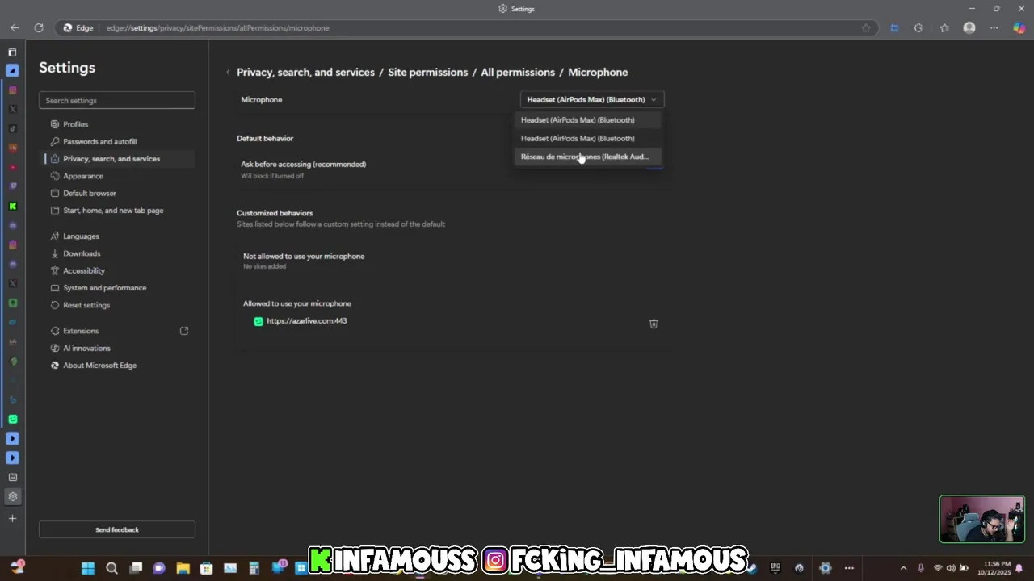The width and height of the screenshot is (1034, 581).
Task: Switch to the TikTok vertical tab
Action: click(12, 128)
